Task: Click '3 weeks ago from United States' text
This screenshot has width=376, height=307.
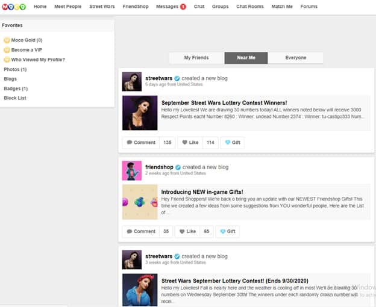Action: [175, 262]
